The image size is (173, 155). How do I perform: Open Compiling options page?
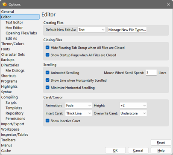pyautogui.click(x=9, y=97)
